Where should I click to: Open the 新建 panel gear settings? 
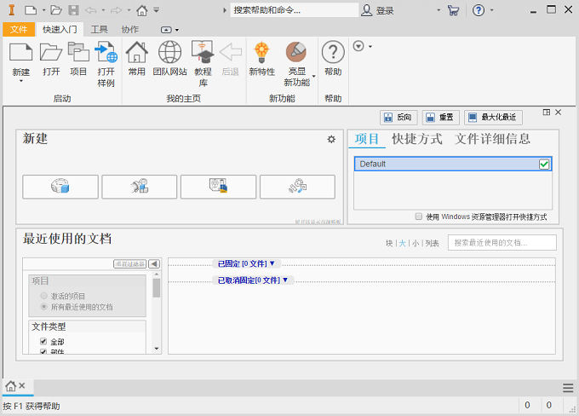(331, 139)
